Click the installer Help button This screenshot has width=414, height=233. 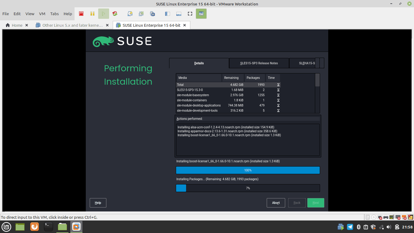(x=98, y=203)
